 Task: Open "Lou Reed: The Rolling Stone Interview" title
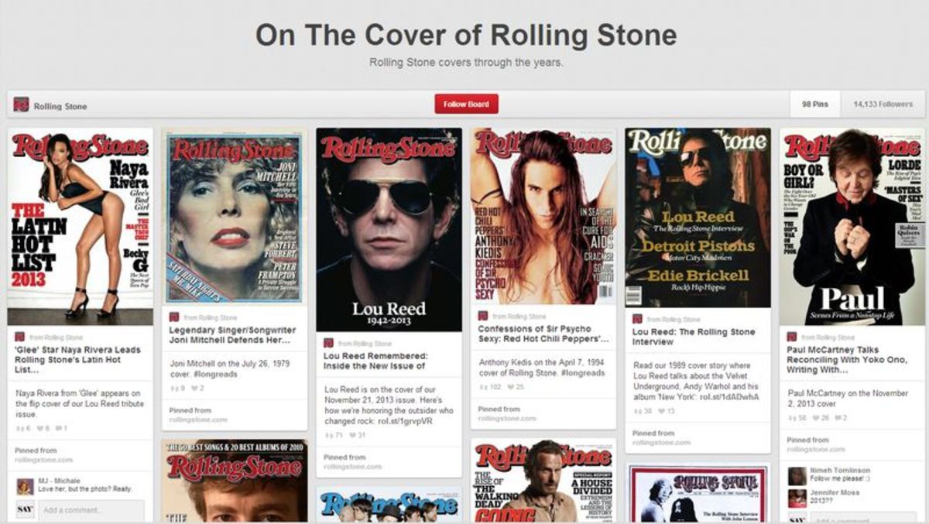[x=694, y=337]
